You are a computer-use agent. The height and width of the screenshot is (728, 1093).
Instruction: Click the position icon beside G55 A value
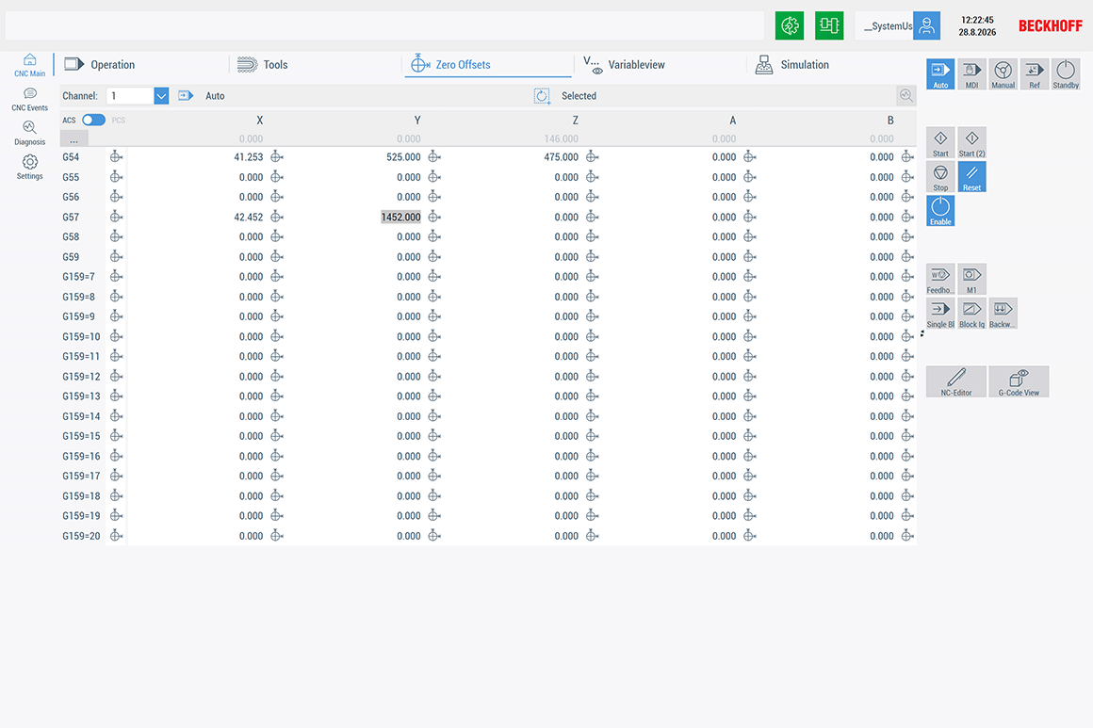[x=749, y=177]
